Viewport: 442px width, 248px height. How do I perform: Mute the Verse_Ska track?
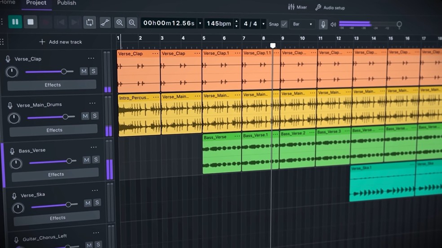pyautogui.click(x=88, y=203)
